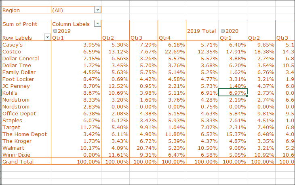Select Costco 2019 Total value 12.35%
Image resolution: width=295 pixels, height=185 pixels.
tap(202, 52)
